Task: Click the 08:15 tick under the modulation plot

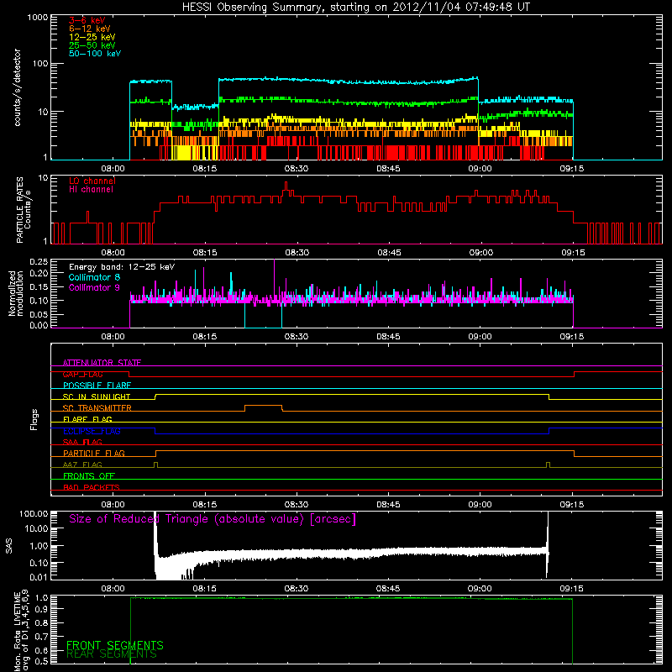Action: (x=204, y=337)
